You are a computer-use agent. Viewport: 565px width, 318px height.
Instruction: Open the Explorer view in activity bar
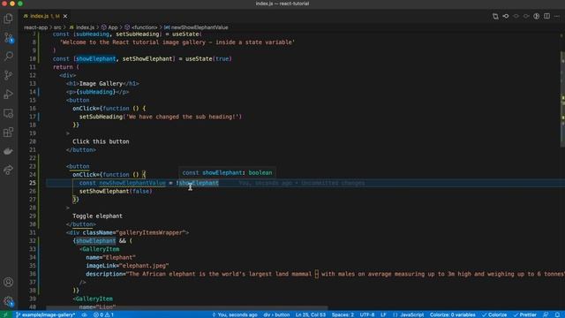[8, 18]
